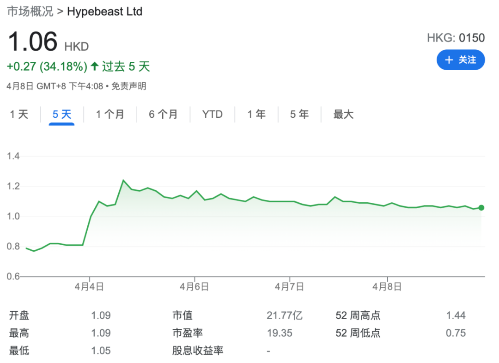Image resolution: width=499 pixels, height=363 pixels.
Task: Show the YTD chart range
Action: (x=212, y=114)
